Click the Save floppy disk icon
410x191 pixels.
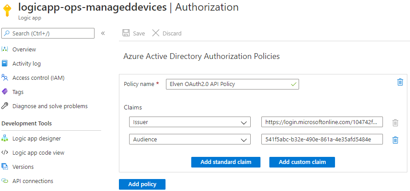coord(126,33)
